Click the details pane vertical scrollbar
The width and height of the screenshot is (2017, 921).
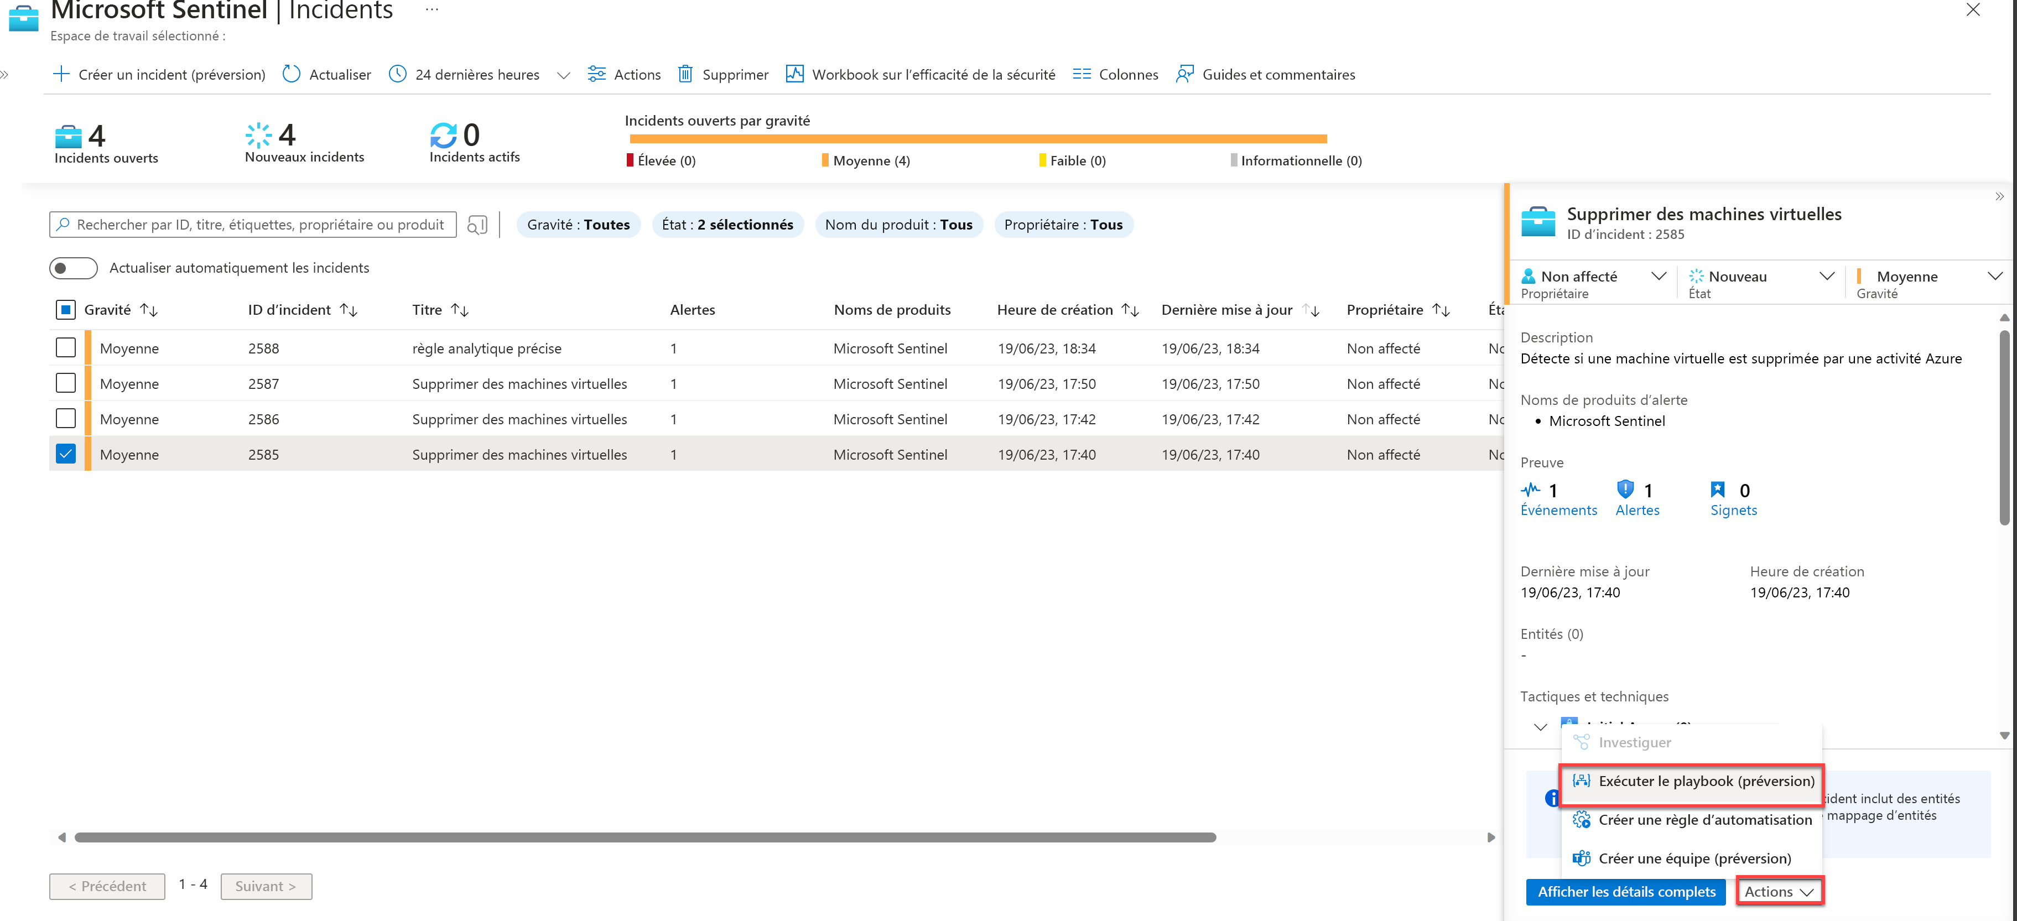click(x=2004, y=427)
